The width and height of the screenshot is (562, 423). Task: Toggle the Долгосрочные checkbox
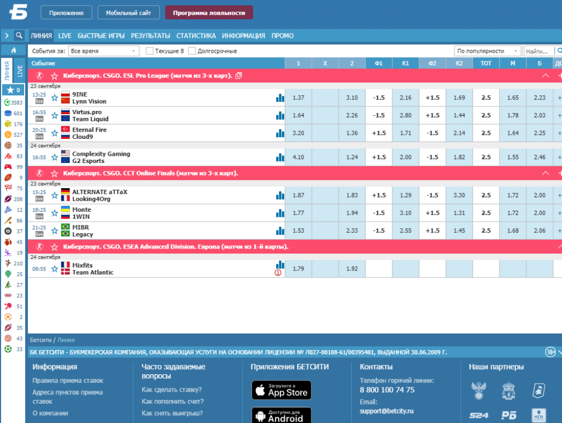click(192, 51)
